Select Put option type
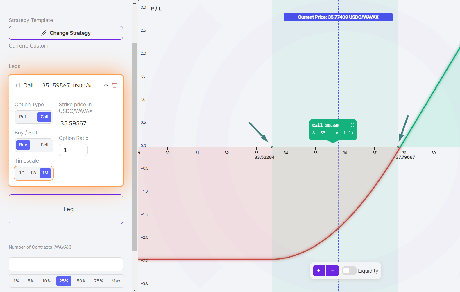460x292 pixels. (23, 117)
